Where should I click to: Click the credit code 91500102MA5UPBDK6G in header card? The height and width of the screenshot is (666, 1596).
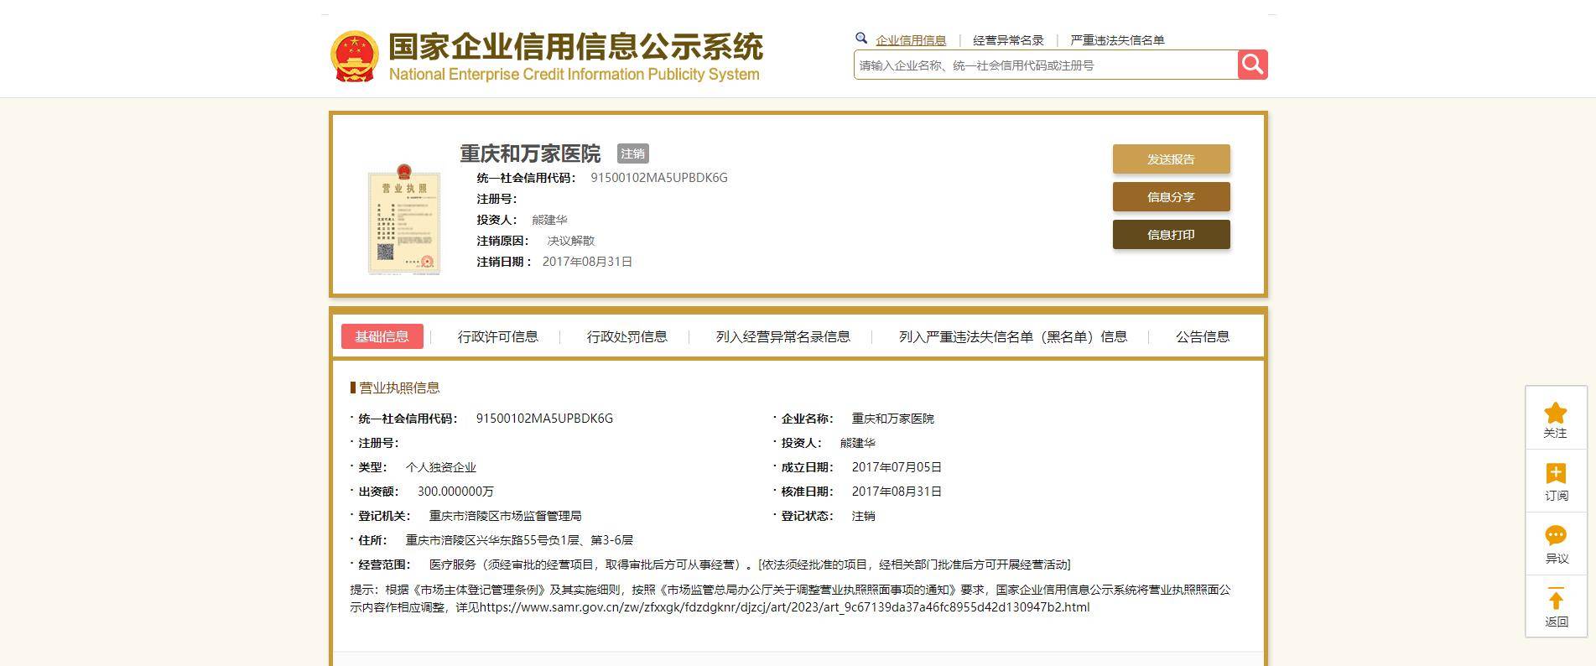pos(659,178)
